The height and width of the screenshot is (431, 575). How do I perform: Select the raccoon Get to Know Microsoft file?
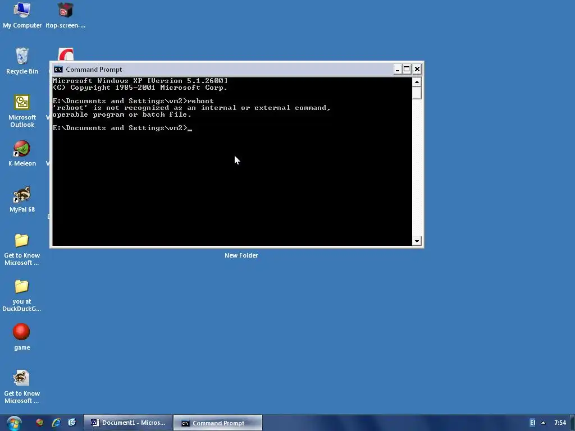[x=22, y=387]
